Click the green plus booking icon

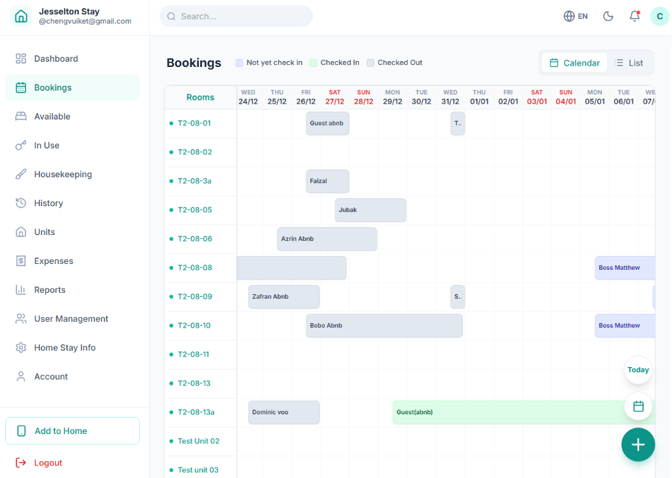(638, 445)
